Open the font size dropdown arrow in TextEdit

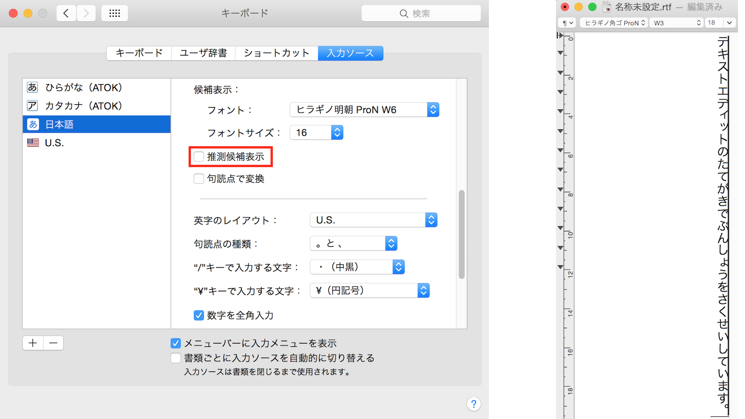729,23
